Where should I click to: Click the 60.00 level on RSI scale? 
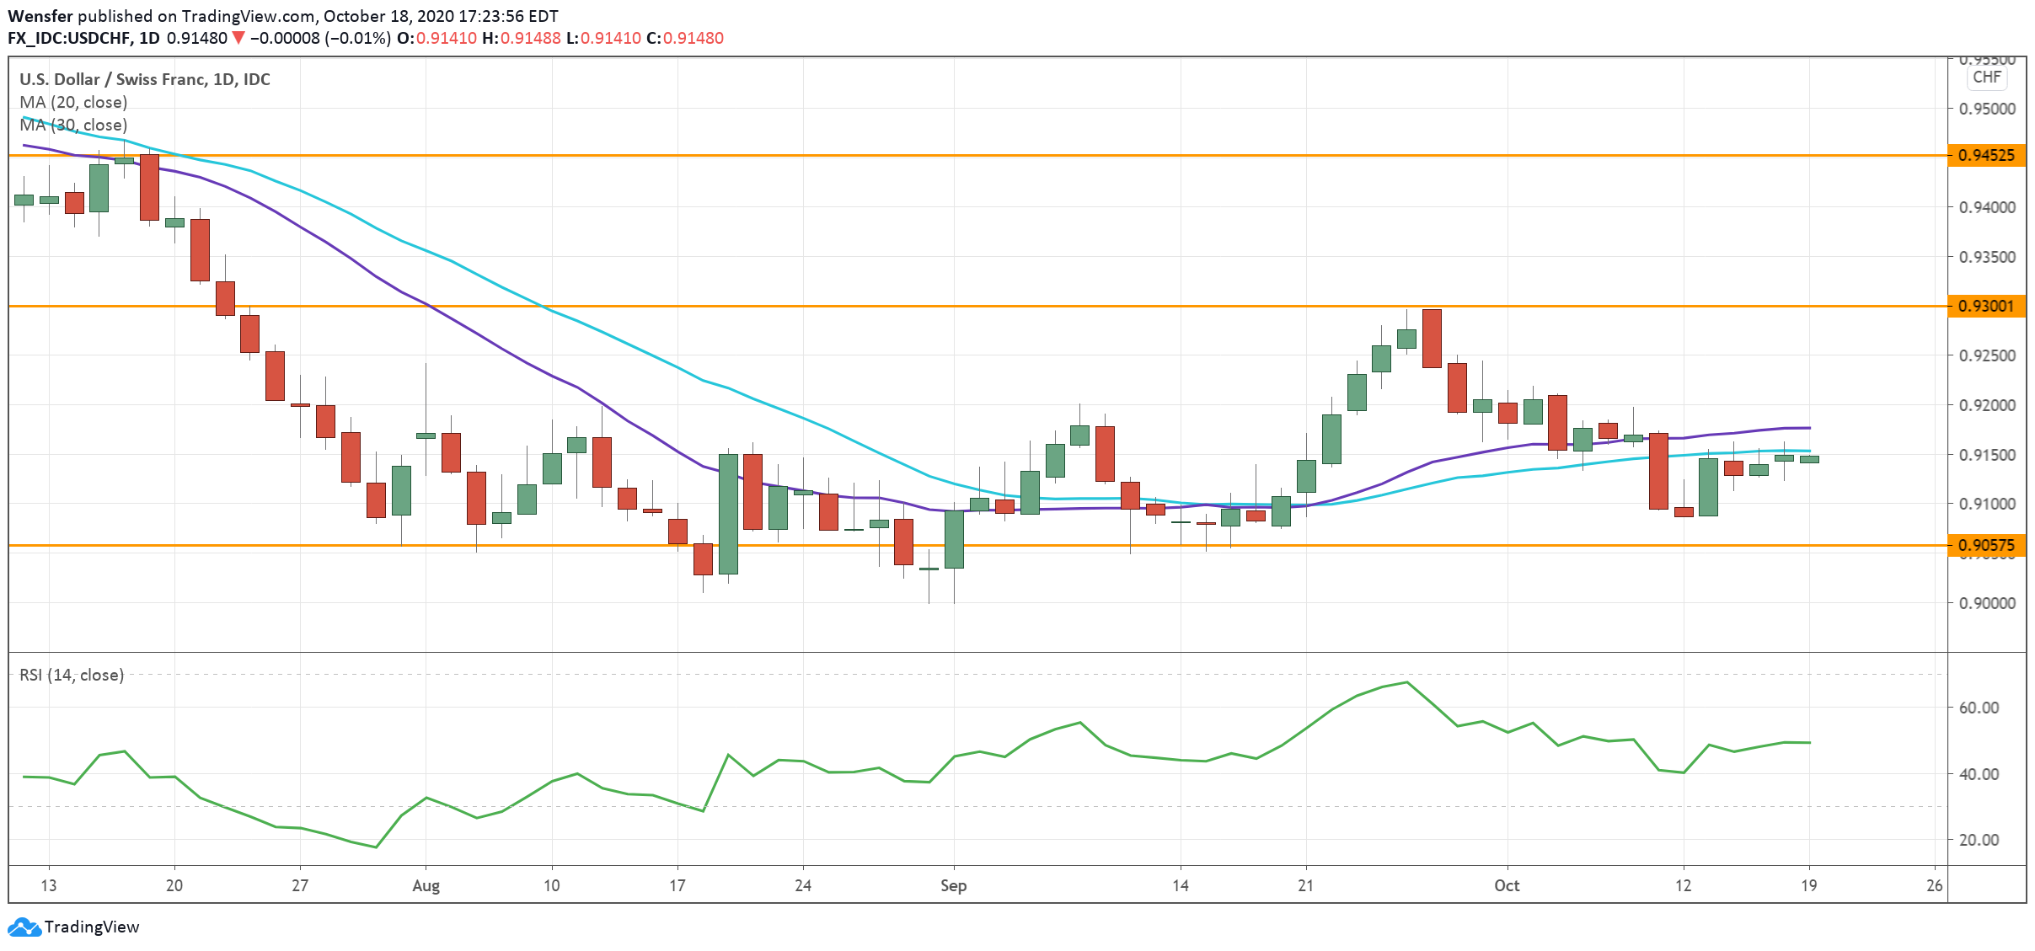click(x=1979, y=708)
